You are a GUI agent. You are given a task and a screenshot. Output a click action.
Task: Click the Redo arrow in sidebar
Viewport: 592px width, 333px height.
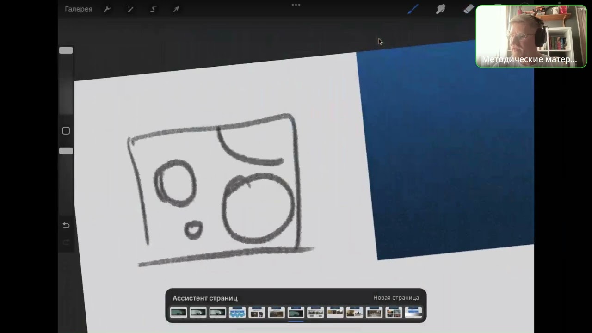point(66,242)
